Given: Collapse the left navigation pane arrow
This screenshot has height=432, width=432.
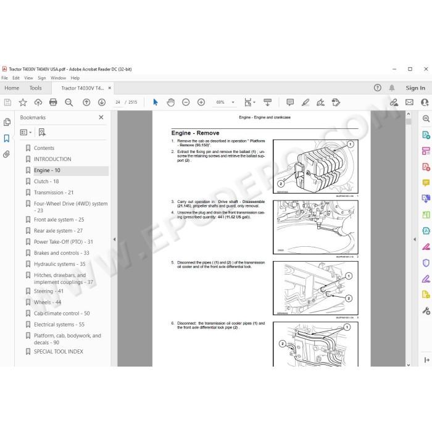Looking at the screenshot, I should coord(114,239).
